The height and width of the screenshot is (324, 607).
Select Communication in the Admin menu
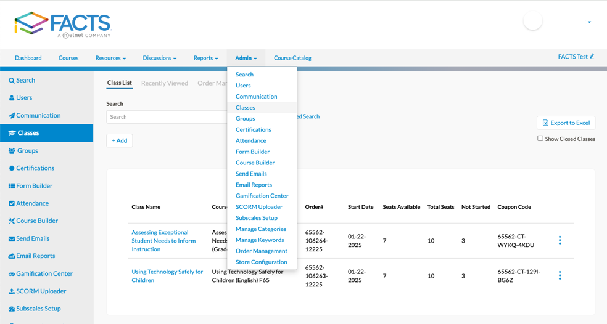256,97
